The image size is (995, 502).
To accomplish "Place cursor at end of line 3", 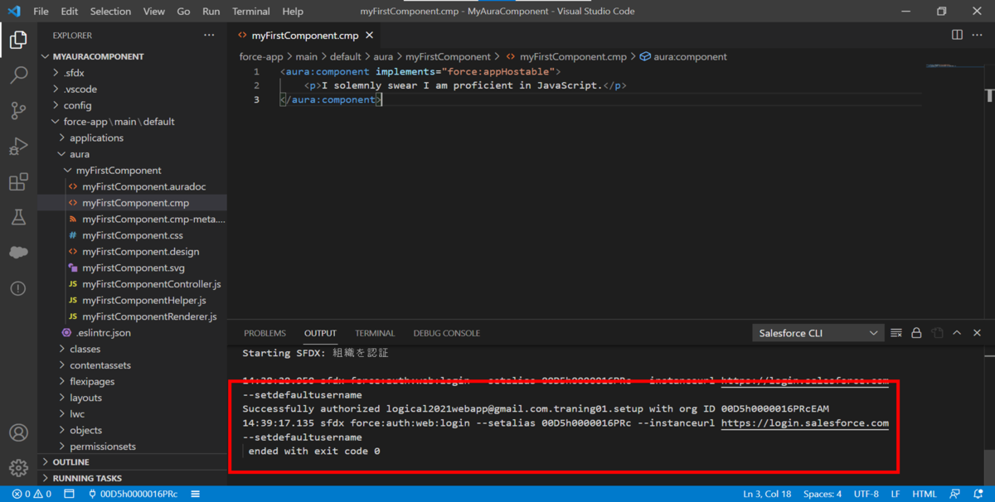I will 383,99.
